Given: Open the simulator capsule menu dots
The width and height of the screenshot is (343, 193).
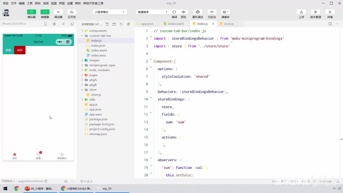Looking at the screenshot, I should pyautogui.click(x=59, y=42).
